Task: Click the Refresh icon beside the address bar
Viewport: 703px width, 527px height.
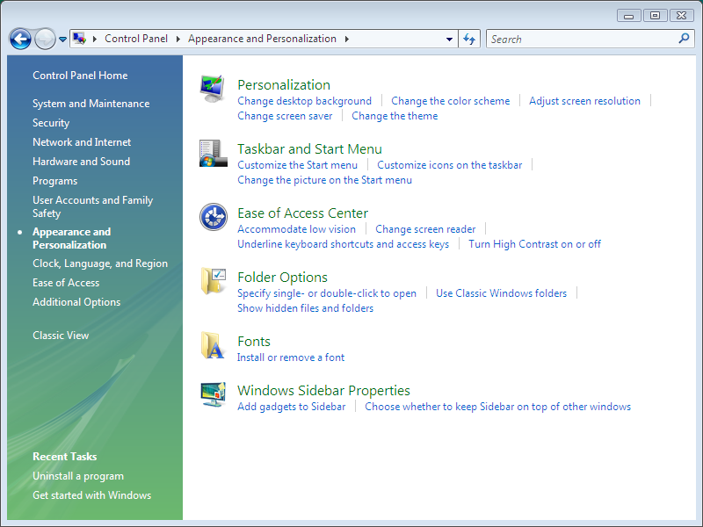Action: [x=468, y=39]
